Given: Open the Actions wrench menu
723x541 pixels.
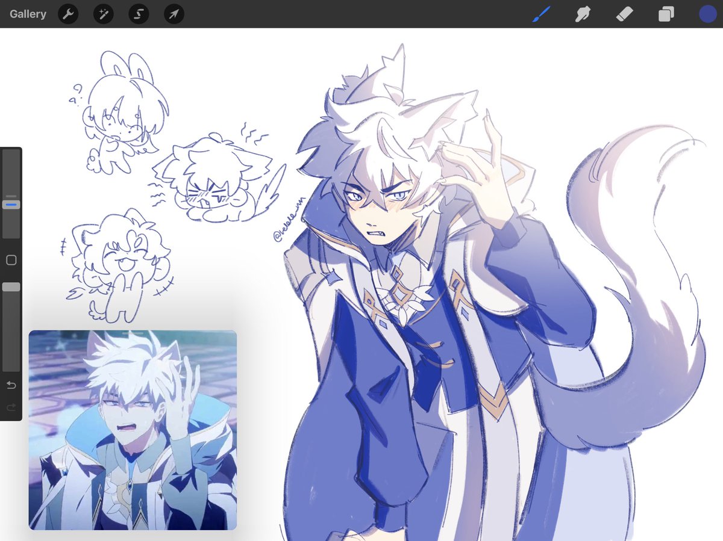Looking at the screenshot, I should click(x=68, y=14).
